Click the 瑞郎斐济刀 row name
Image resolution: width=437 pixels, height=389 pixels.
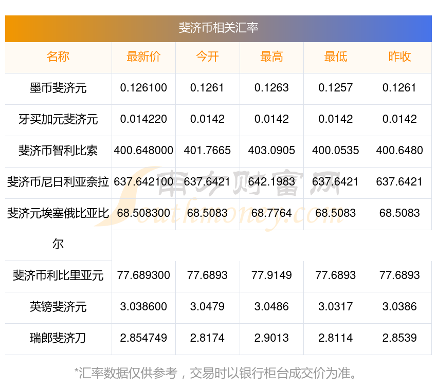click(58, 338)
